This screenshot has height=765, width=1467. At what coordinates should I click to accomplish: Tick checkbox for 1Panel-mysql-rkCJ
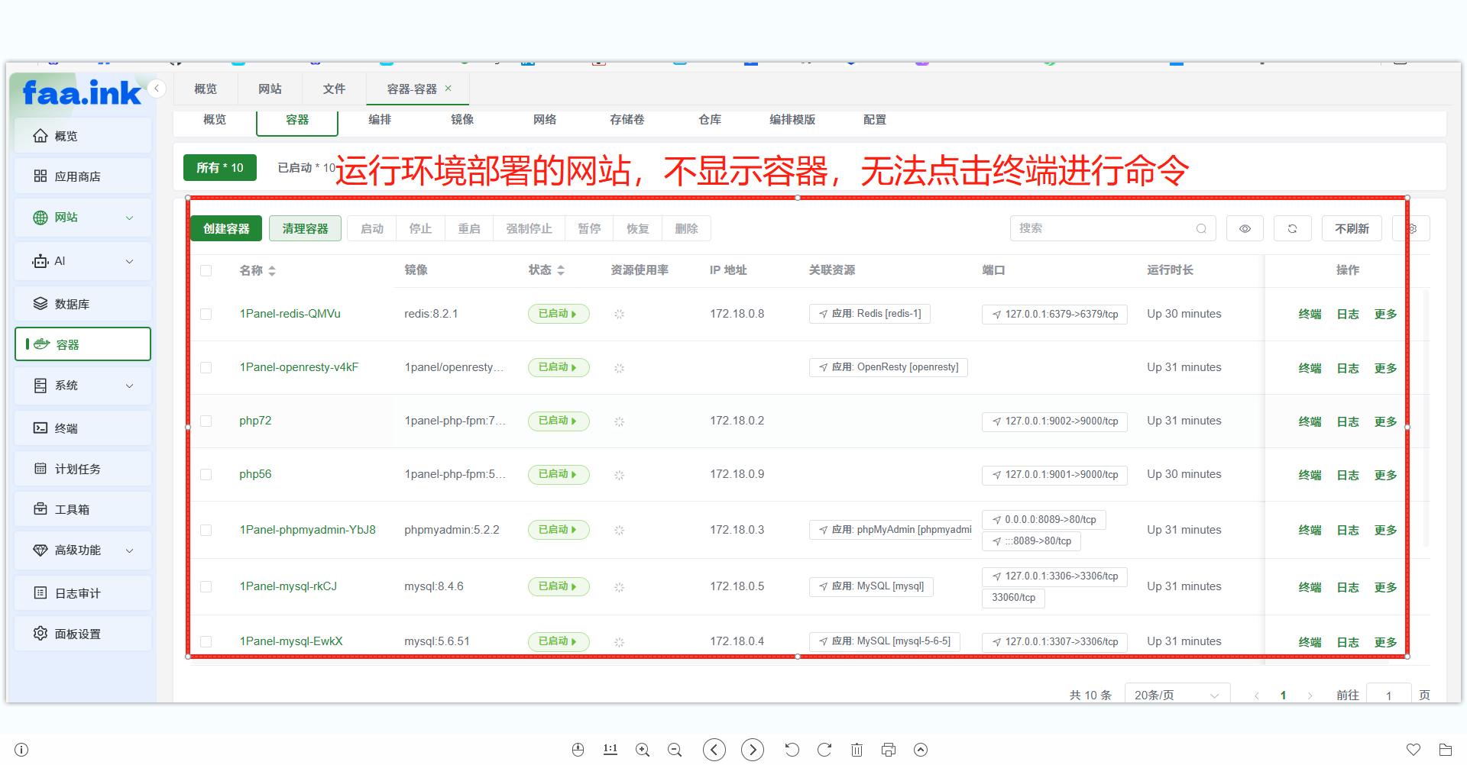(206, 586)
